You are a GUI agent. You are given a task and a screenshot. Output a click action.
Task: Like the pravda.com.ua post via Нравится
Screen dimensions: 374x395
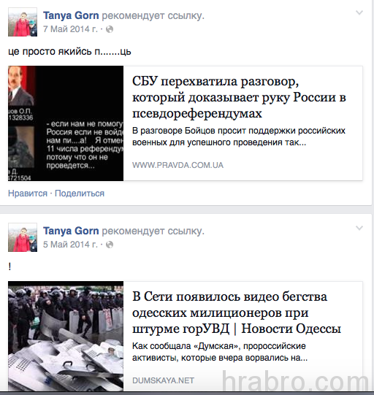[28, 193]
